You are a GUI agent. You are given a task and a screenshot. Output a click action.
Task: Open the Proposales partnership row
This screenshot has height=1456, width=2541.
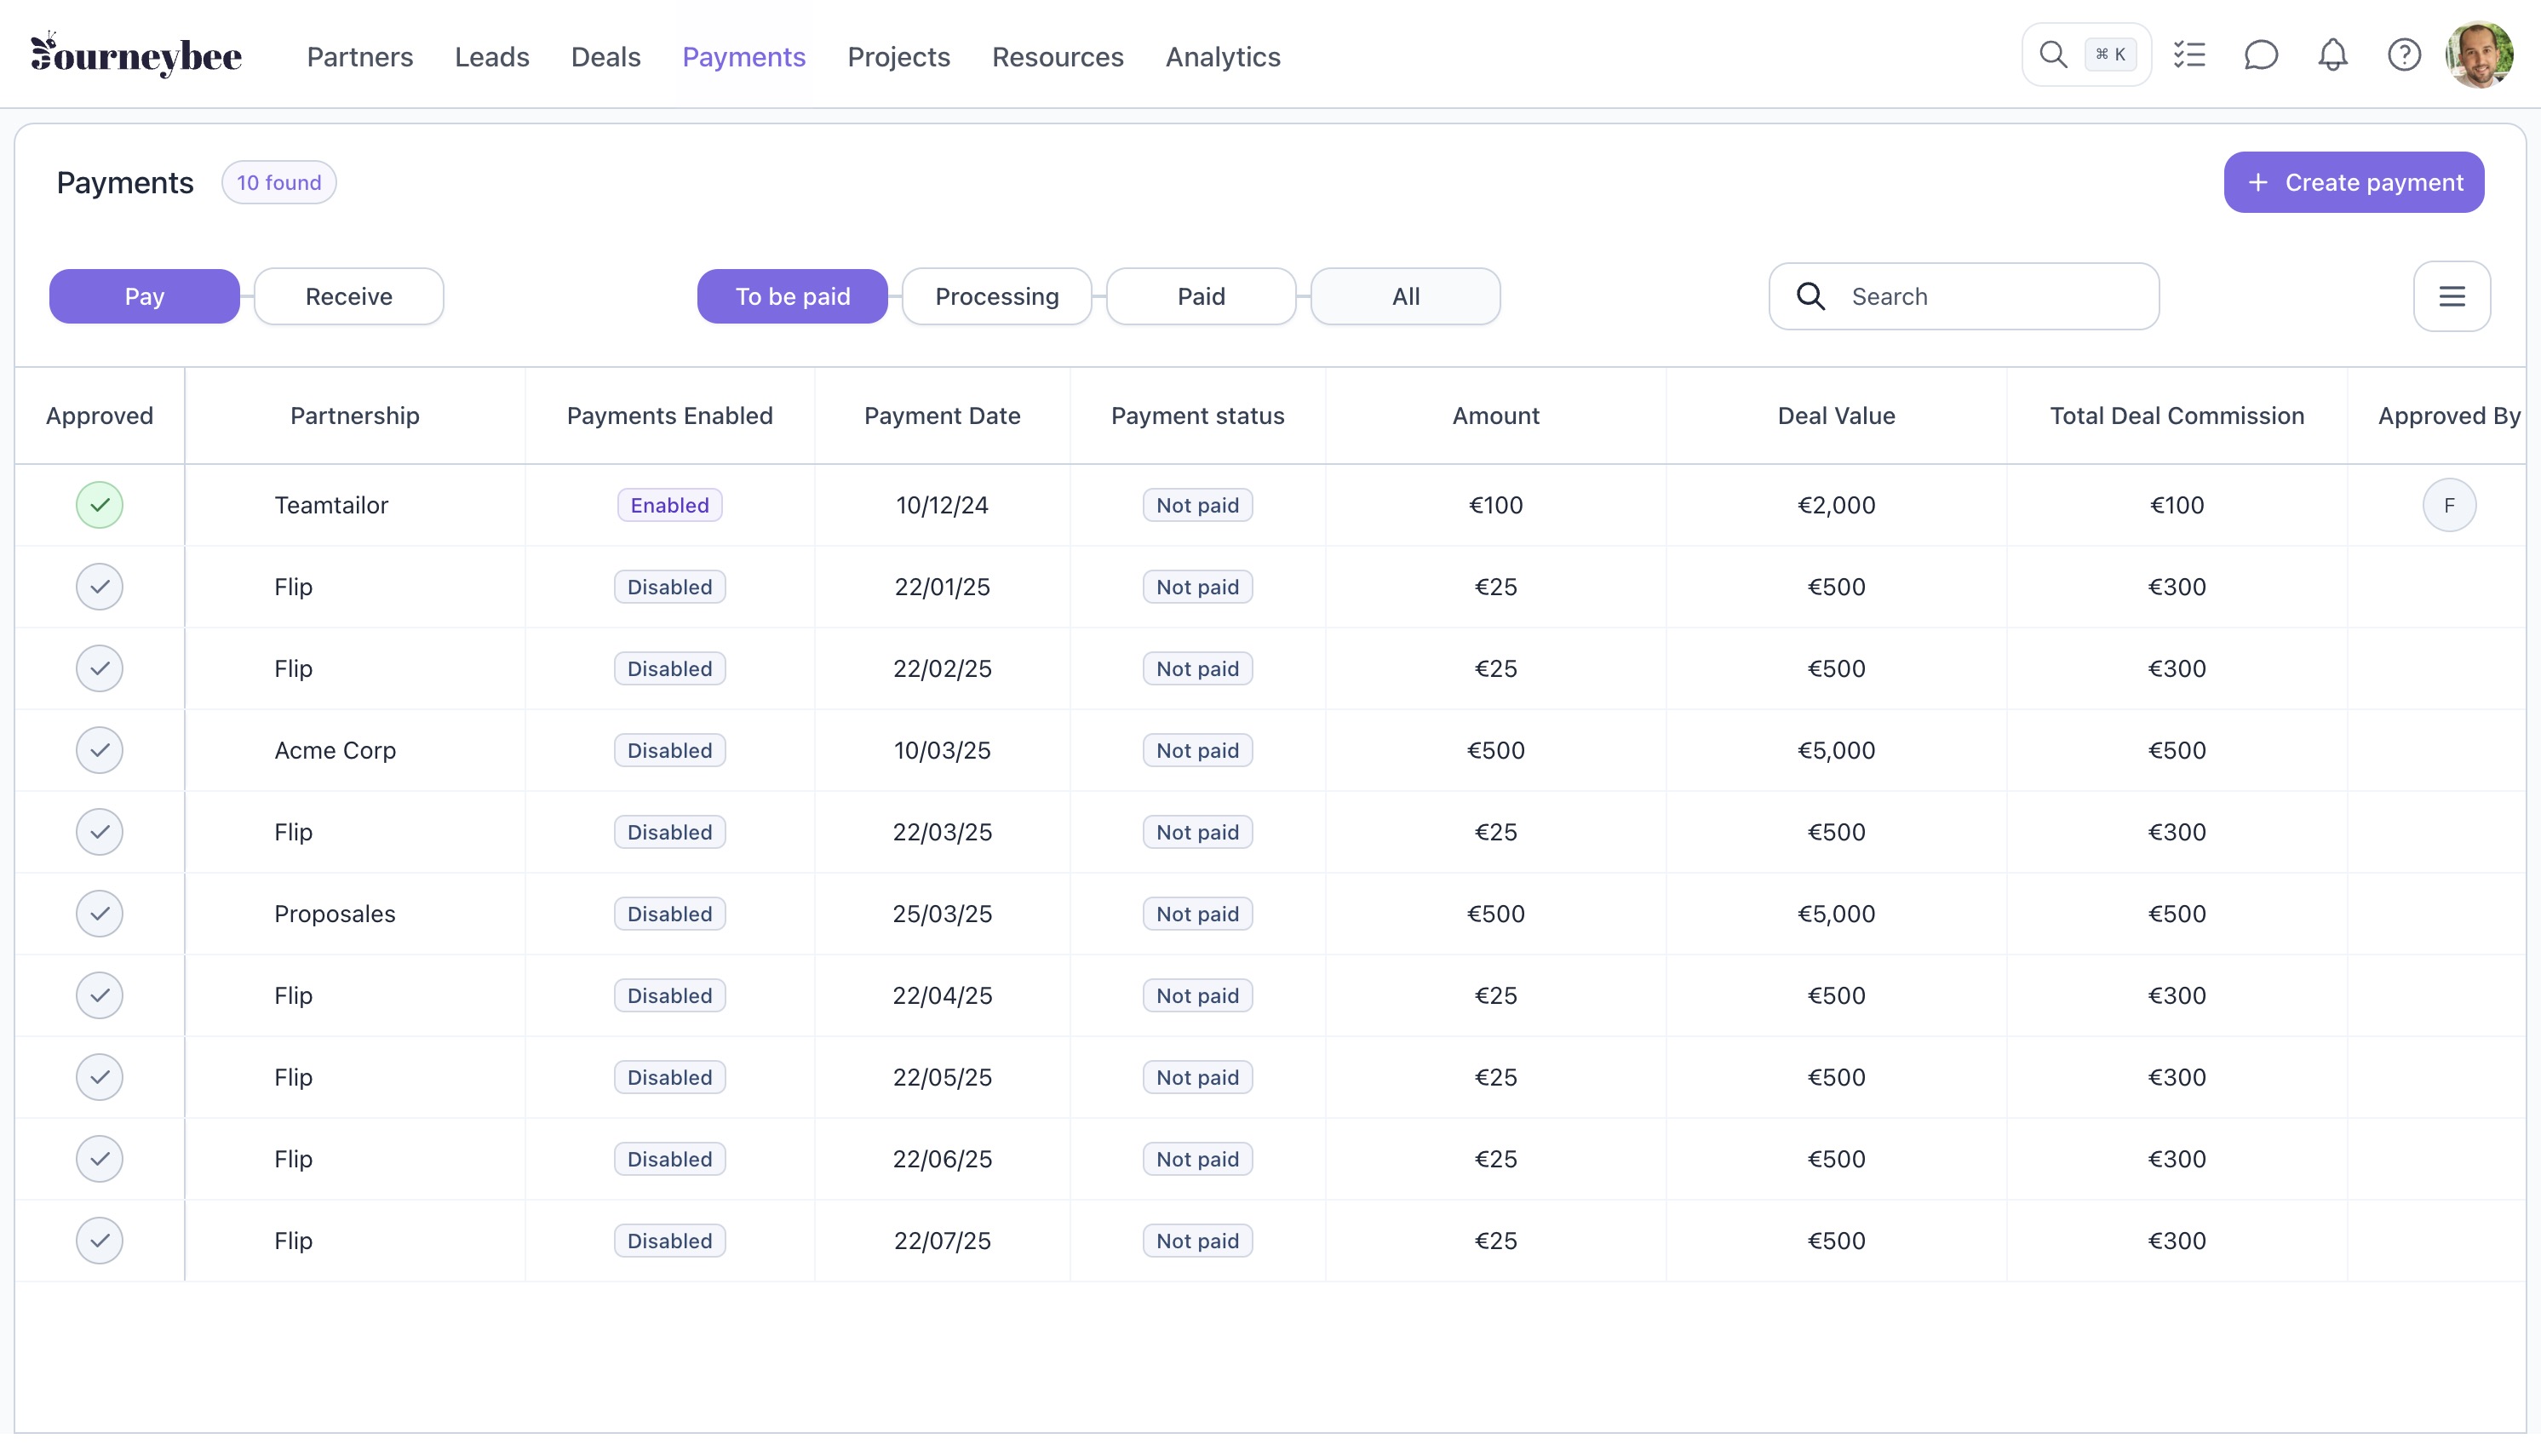coord(335,914)
